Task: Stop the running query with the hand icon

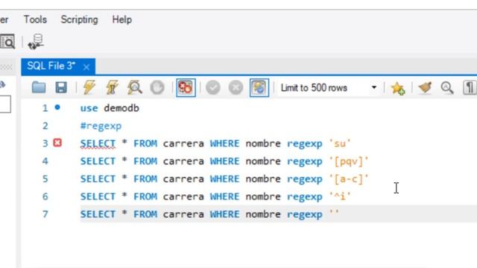Action: [157, 88]
